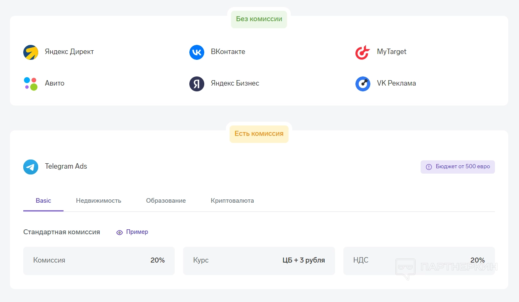Viewport: 519px width, 302px height.
Task: Click the Telegram Ads paper plane icon
Action: click(x=31, y=167)
